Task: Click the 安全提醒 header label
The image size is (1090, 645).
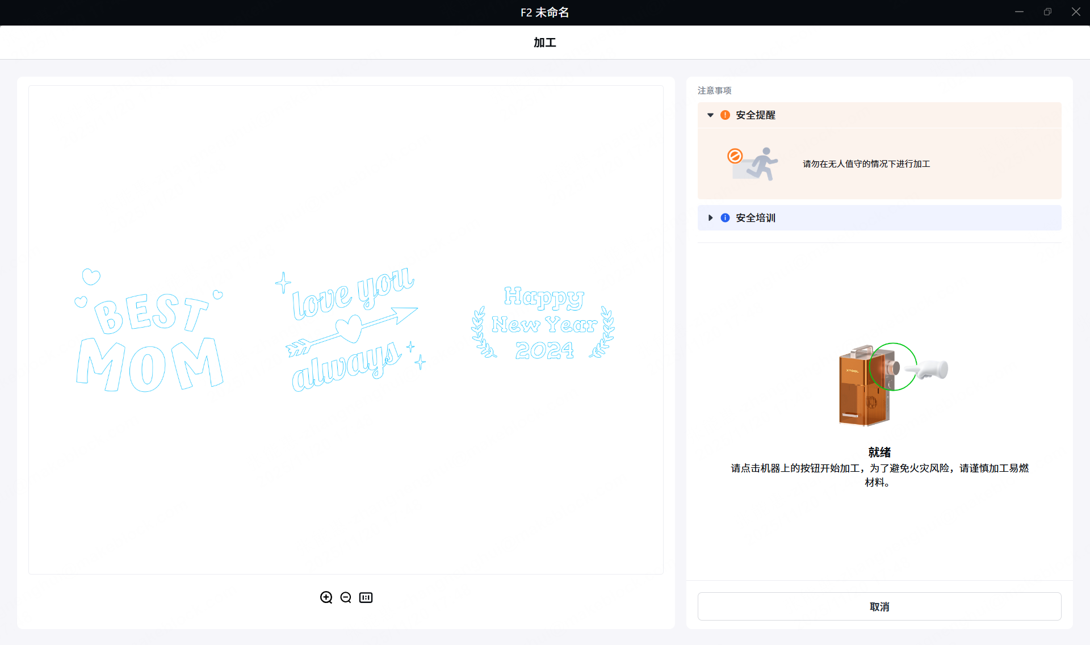Action: [755, 115]
